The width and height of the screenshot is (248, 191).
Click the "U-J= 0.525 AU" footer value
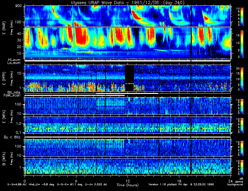point(96,184)
